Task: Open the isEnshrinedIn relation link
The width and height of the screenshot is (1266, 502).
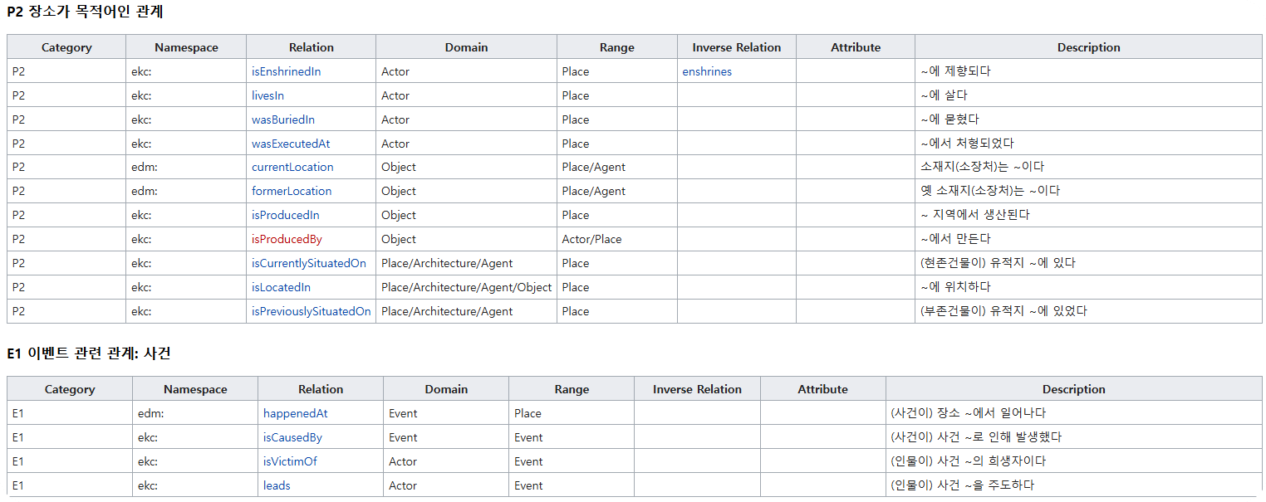Action: (286, 71)
